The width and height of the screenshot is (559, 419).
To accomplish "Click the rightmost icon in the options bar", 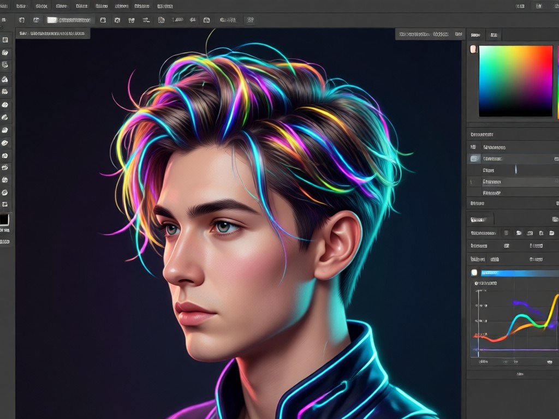I will 250,20.
